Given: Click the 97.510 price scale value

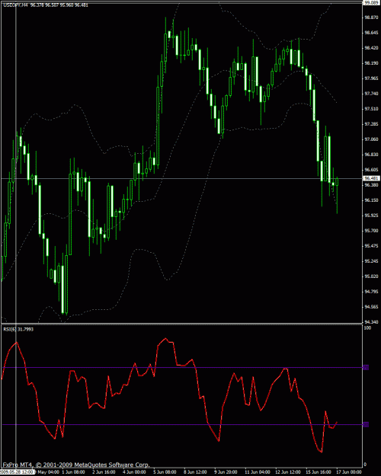Looking at the screenshot, I should [371, 109].
